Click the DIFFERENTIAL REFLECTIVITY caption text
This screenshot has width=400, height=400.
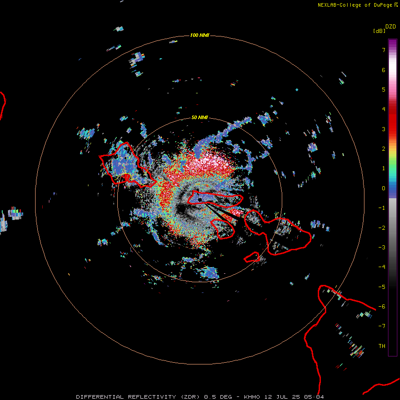126,397
